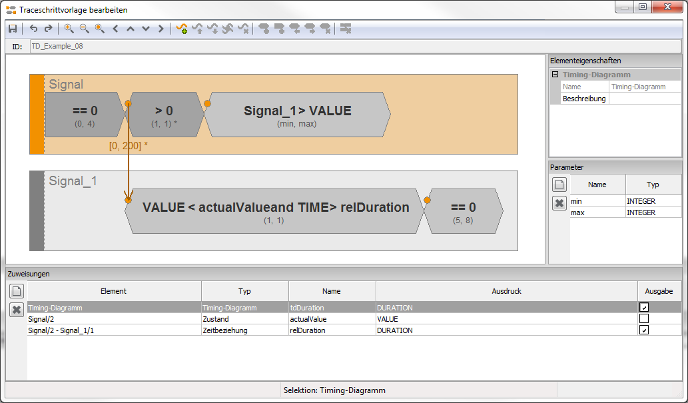Click the Element column header
The width and height of the screenshot is (688, 403).
pos(114,291)
